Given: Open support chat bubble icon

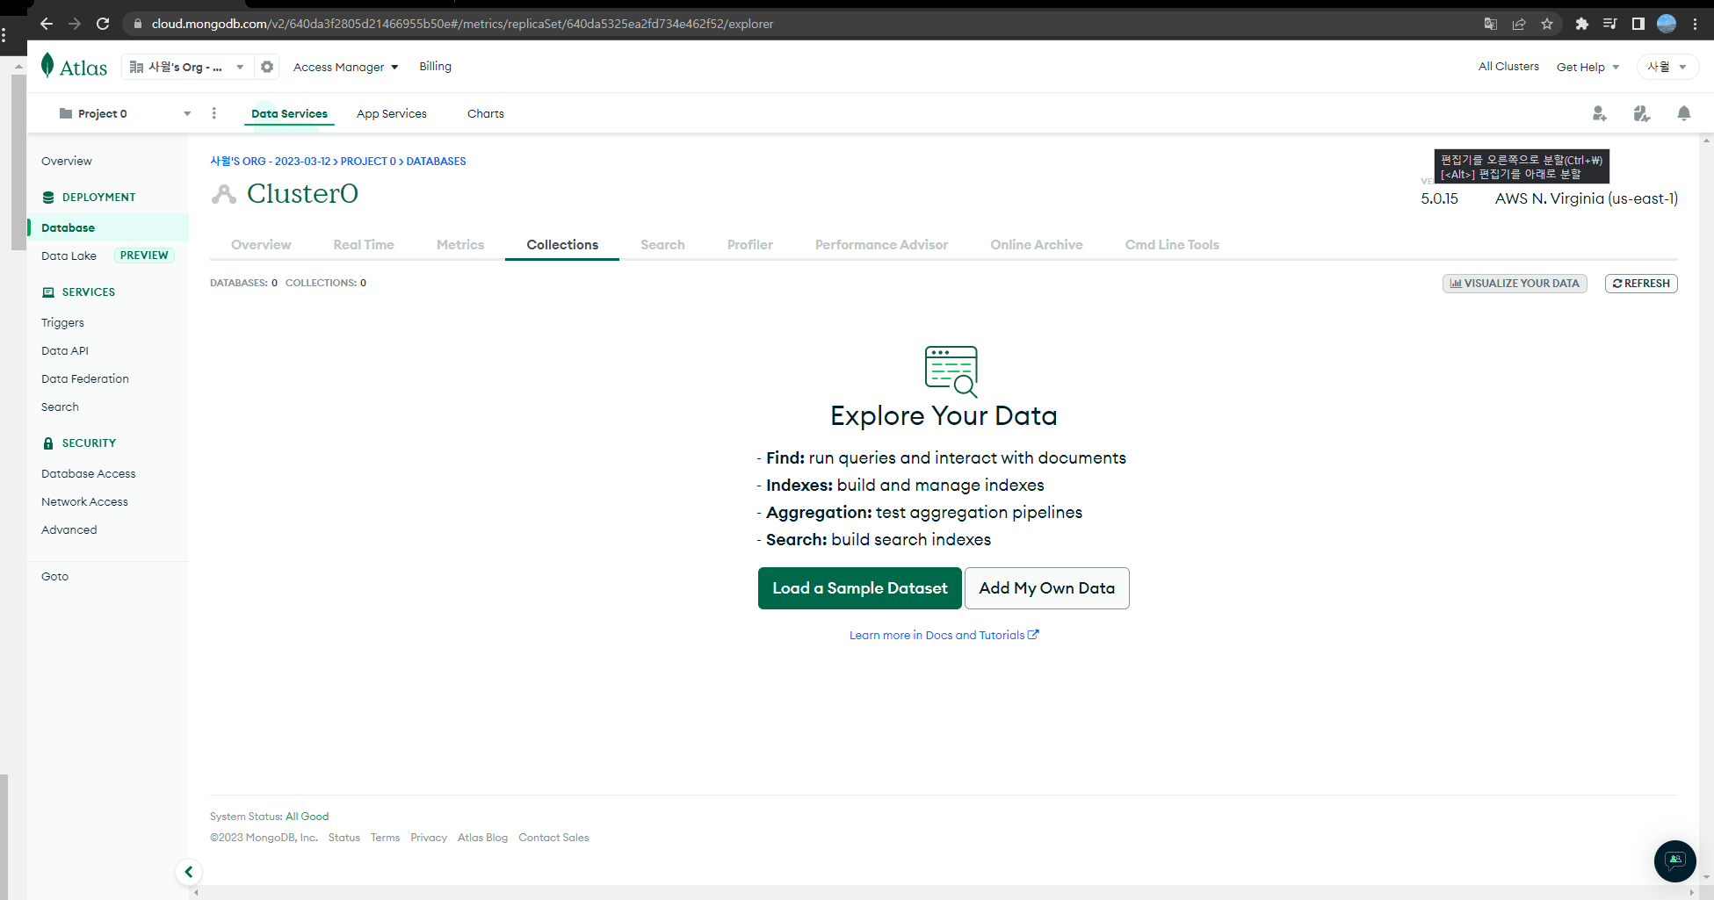Looking at the screenshot, I should click(1674, 860).
